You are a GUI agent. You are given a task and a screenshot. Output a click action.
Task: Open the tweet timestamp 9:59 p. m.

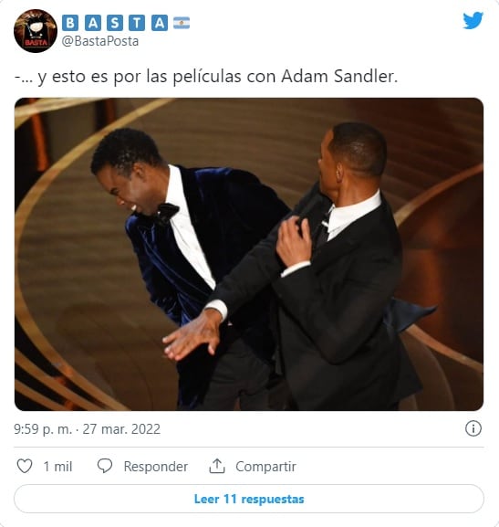pyautogui.click(x=43, y=429)
